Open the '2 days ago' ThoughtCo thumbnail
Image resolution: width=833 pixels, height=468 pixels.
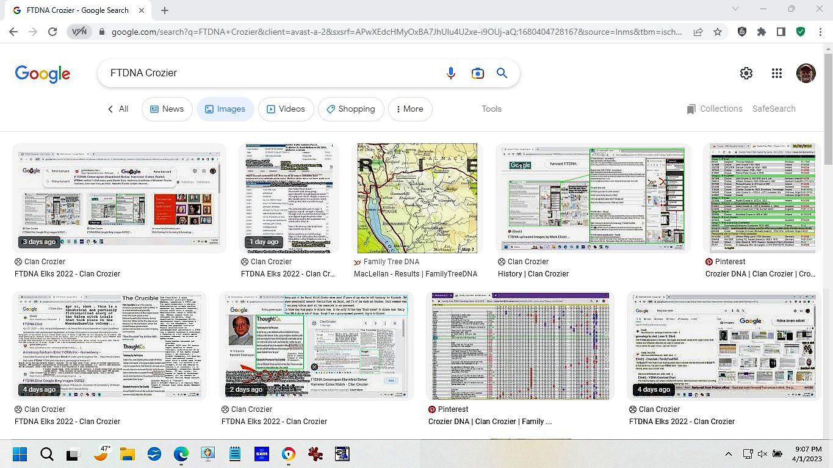tap(316, 346)
